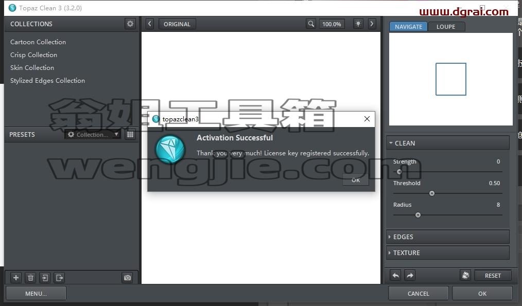Image resolution: width=522 pixels, height=306 pixels.
Task: Confirm Activation Successful dialog with OK
Action: (356, 180)
